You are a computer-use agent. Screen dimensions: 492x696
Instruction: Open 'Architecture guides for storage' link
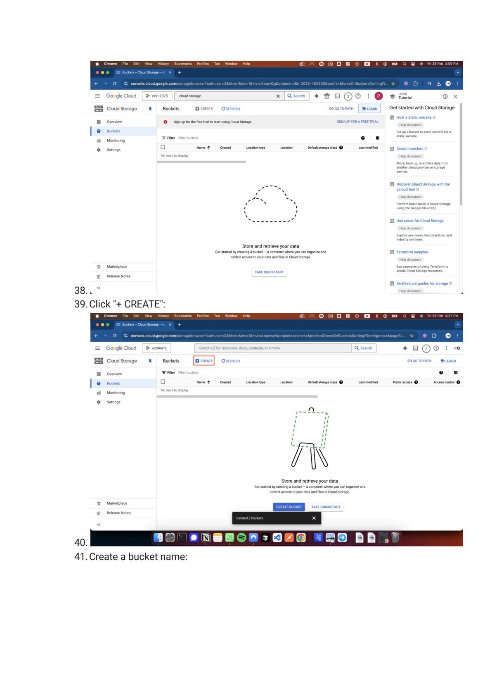424,284
